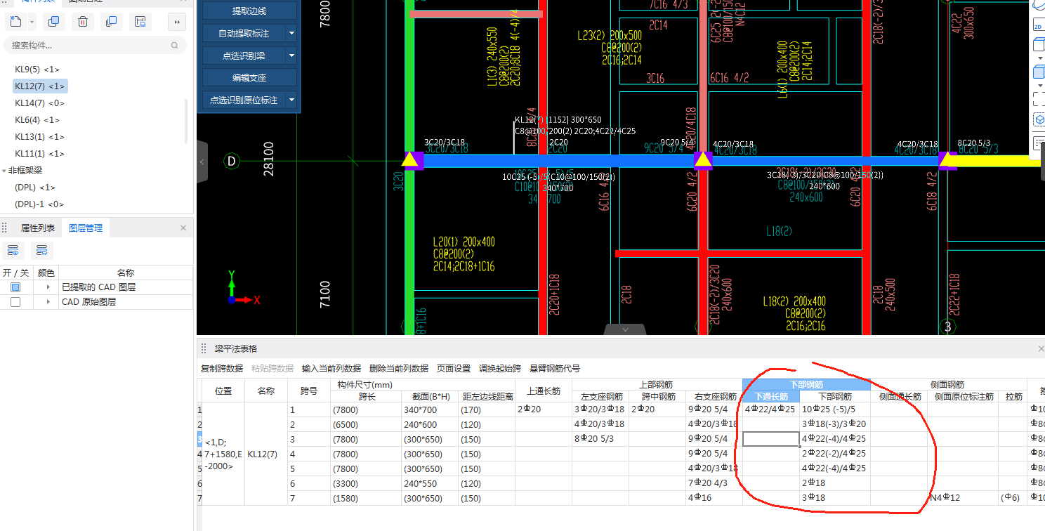
Task: Click 删除当前列数据 menu item
Action: (x=399, y=368)
